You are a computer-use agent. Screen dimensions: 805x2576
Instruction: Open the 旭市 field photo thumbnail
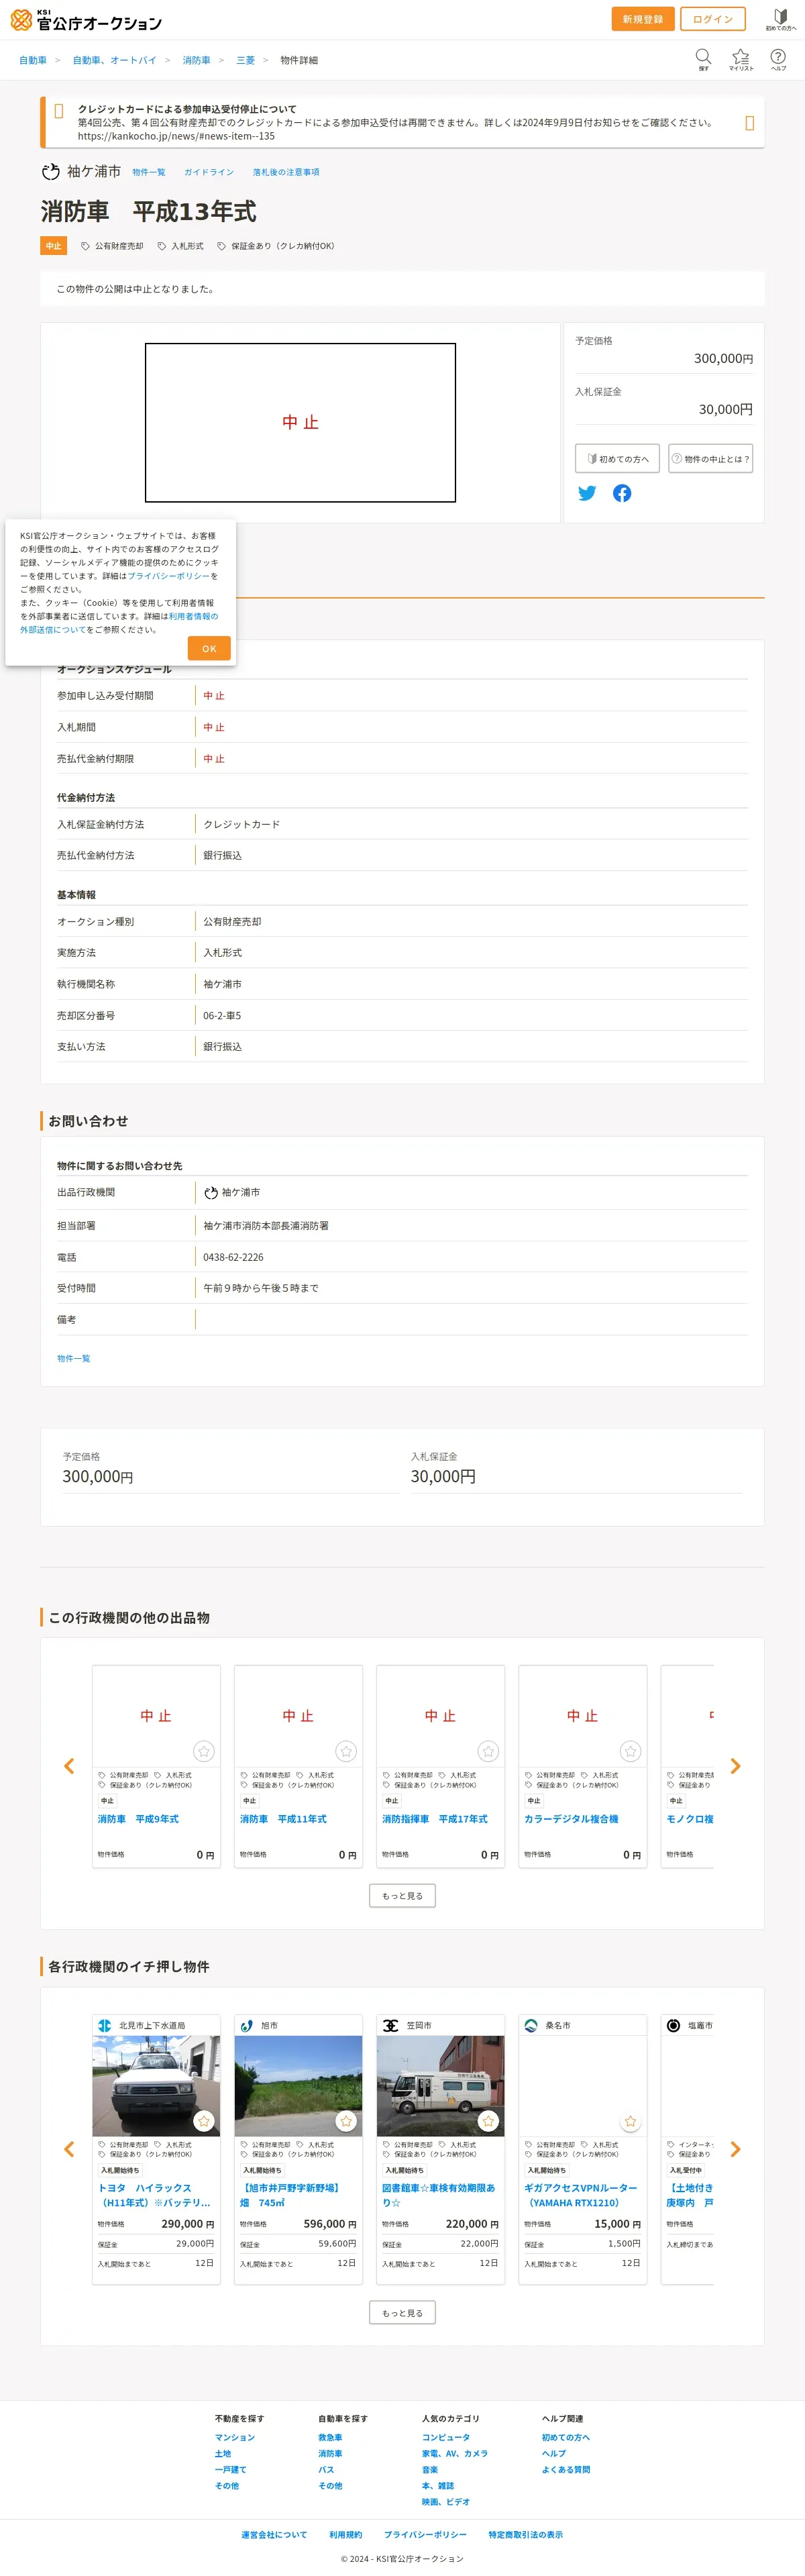(298, 2086)
